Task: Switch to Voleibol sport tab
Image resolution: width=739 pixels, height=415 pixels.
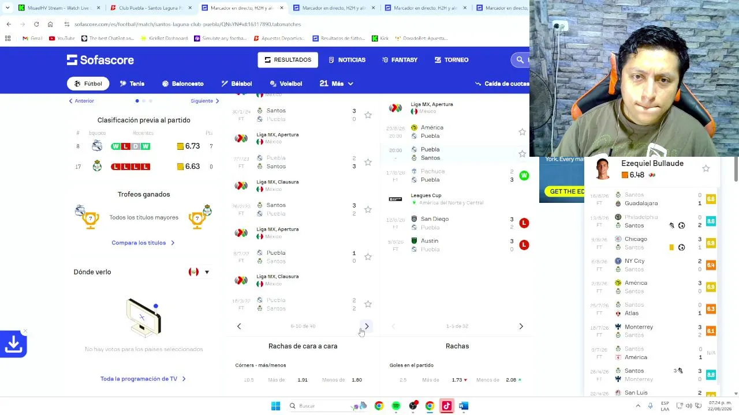Action: point(286,84)
